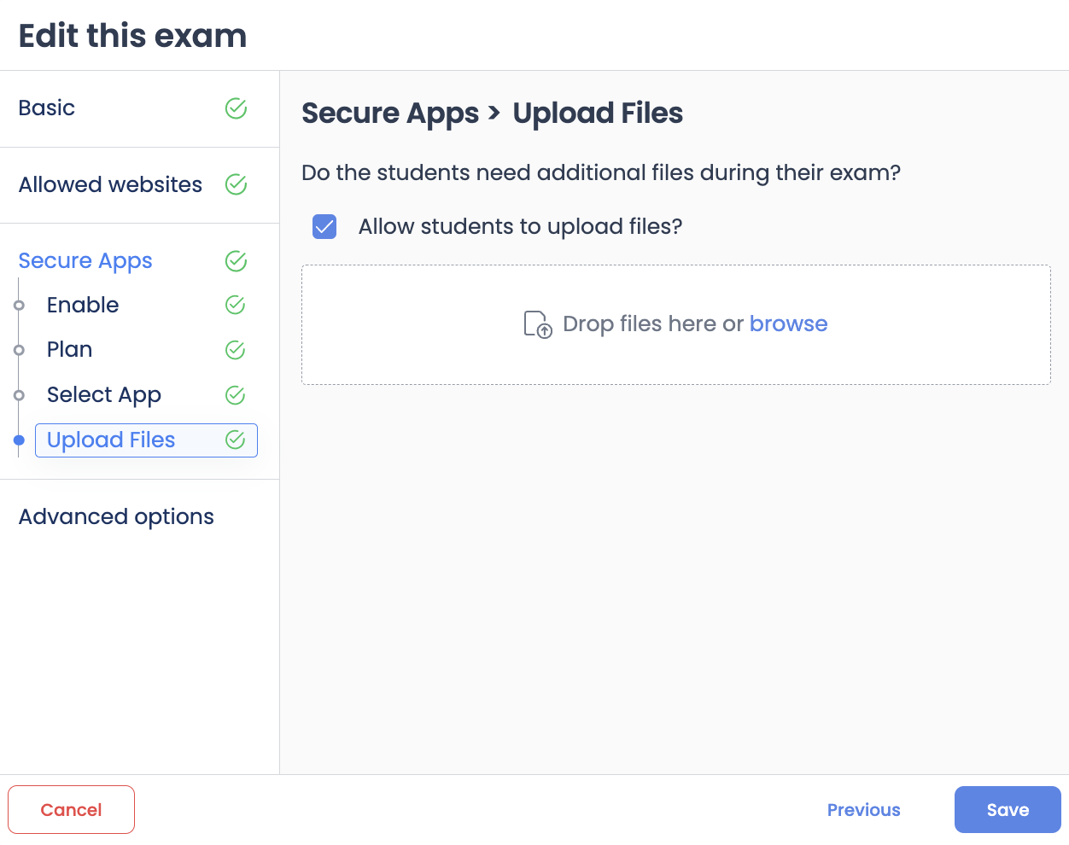Screen dimensions: 1069x845
Task: Click the file upload icon in the drop zone
Action: tap(536, 324)
